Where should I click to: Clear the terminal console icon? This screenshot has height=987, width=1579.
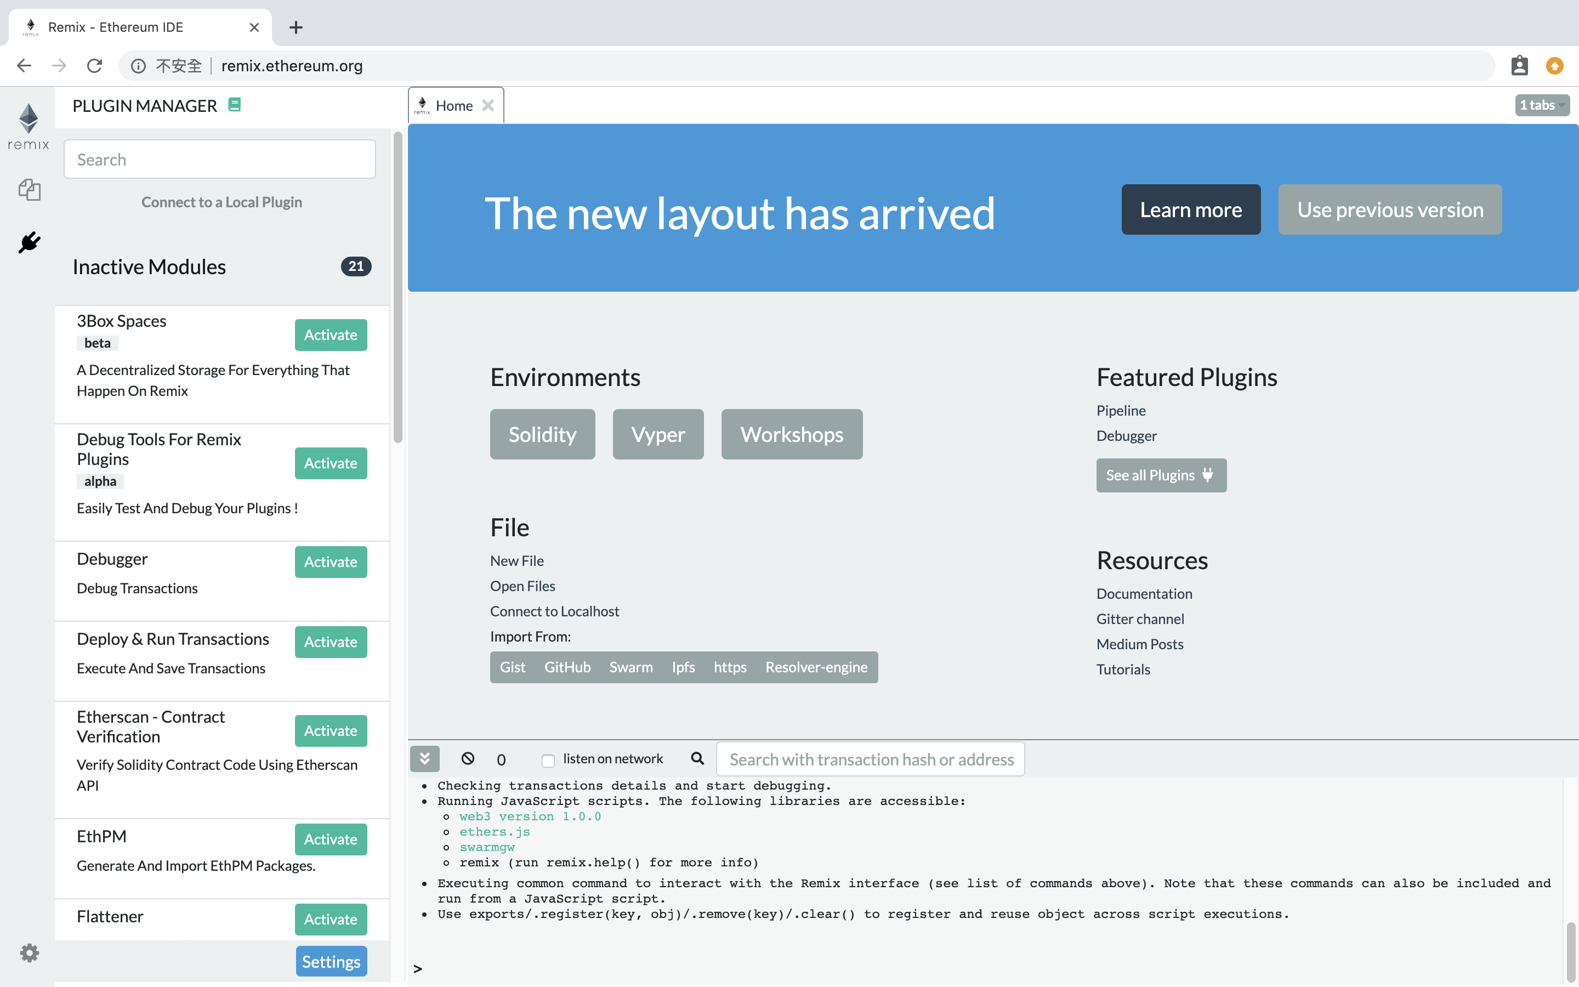(x=468, y=758)
